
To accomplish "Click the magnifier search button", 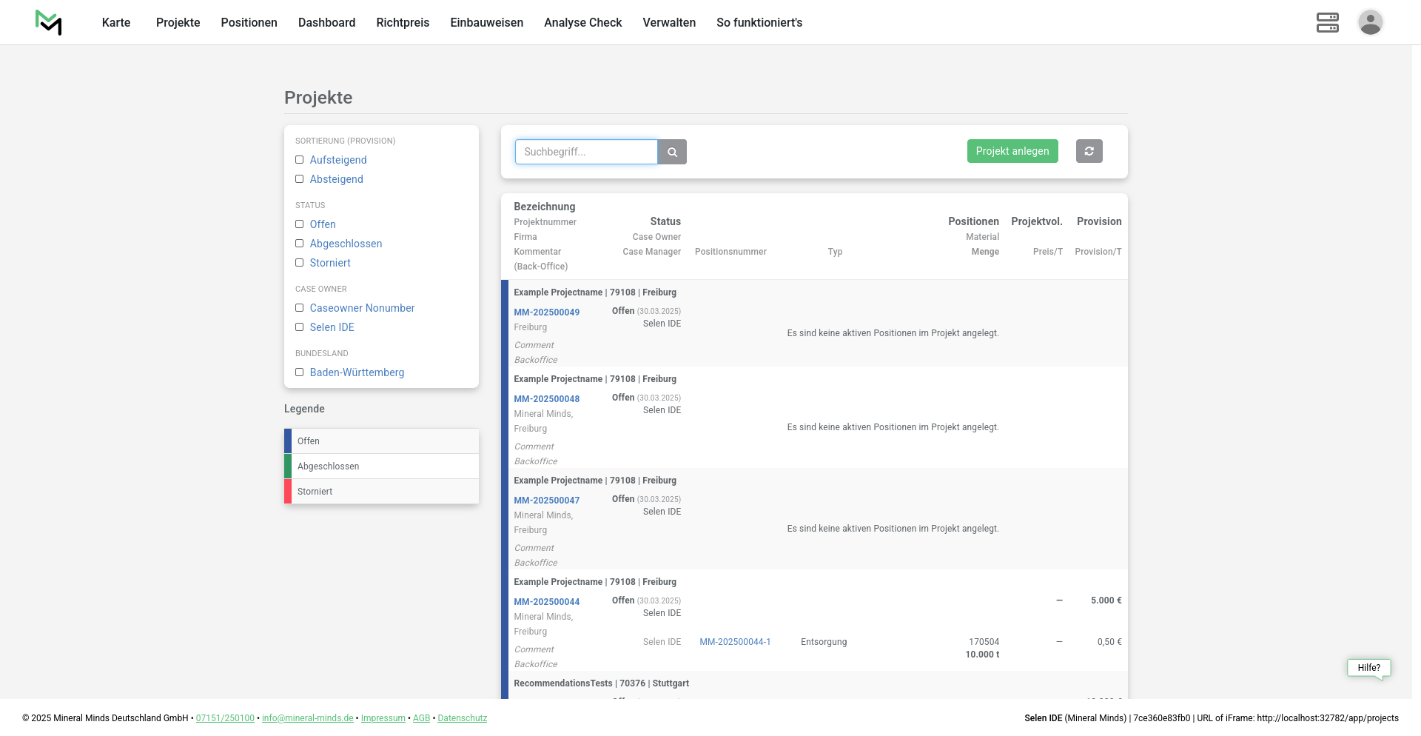I will [672, 152].
